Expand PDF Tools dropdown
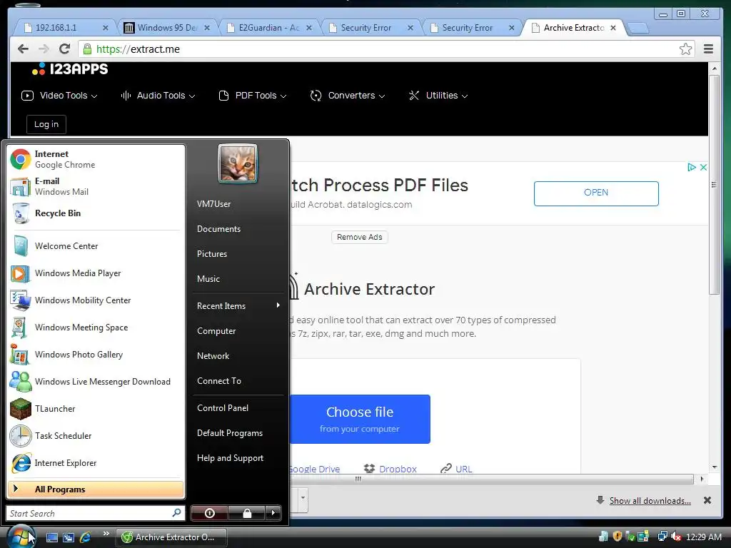Image resolution: width=731 pixels, height=548 pixels. click(253, 96)
